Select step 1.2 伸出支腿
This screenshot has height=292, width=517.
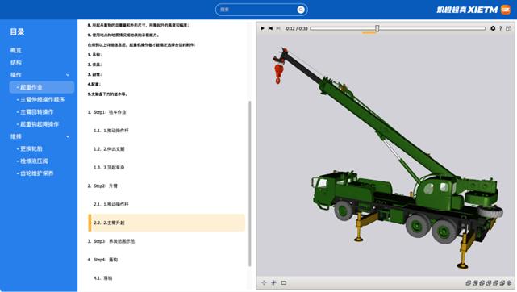pyautogui.click(x=109, y=149)
